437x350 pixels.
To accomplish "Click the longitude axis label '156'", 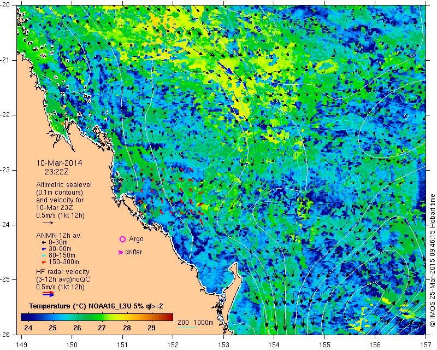I will pyautogui.click(x=375, y=345).
